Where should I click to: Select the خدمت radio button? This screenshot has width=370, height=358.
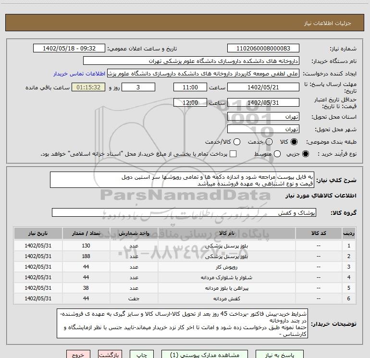[269, 142]
